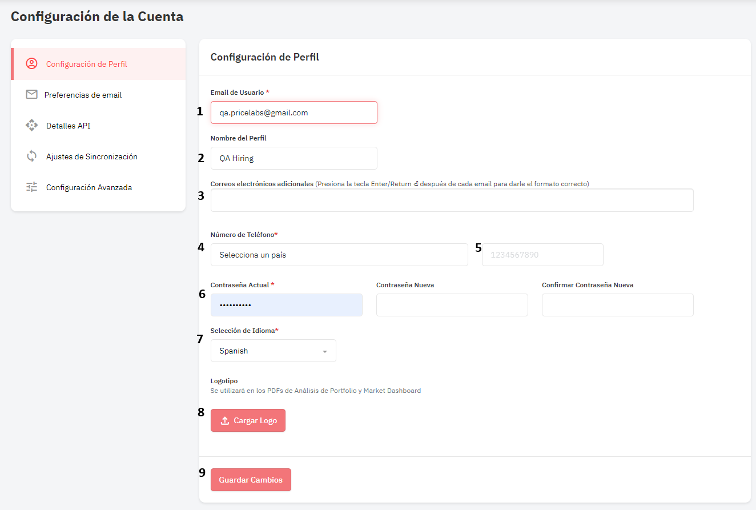The width and height of the screenshot is (756, 510).
Task: Expand the Spanish language dropdown arrow
Action: point(325,351)
